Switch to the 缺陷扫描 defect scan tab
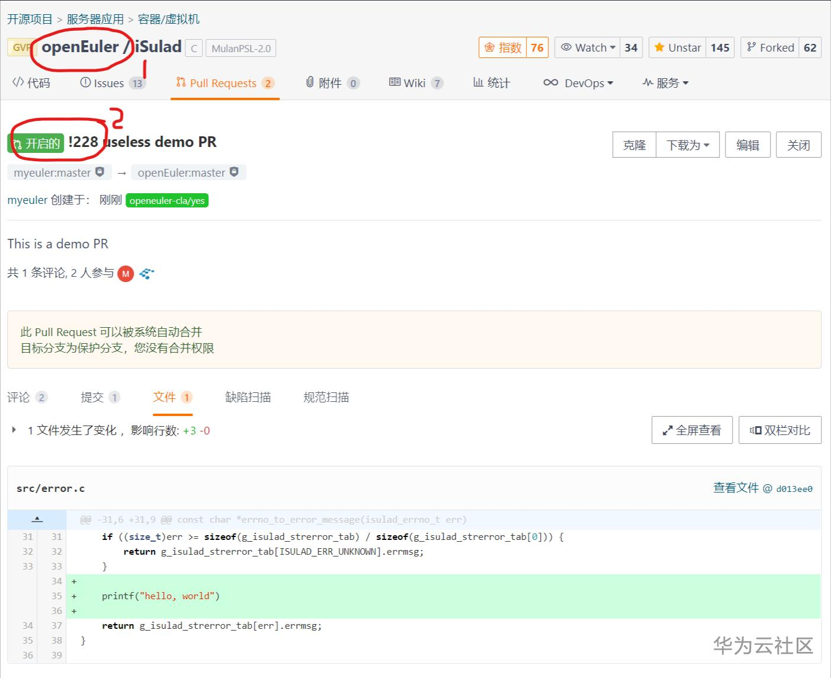 click(x=248, y=397)
